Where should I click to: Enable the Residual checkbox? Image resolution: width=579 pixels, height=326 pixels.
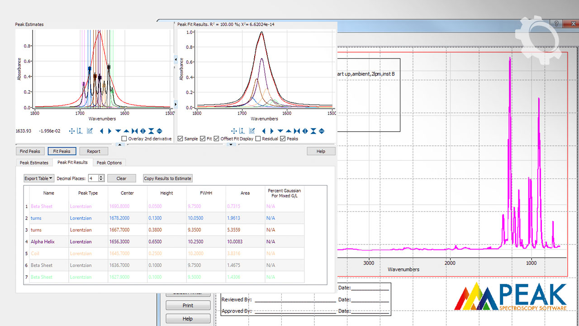pos(258,139)
